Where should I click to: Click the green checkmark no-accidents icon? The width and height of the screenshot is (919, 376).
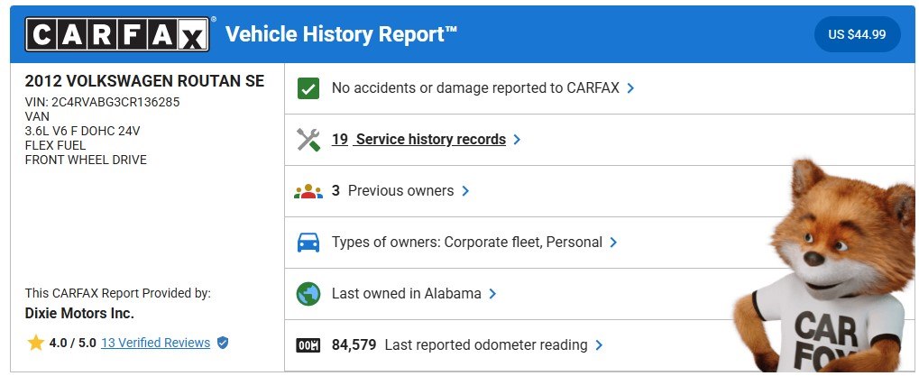click(308, 88)
